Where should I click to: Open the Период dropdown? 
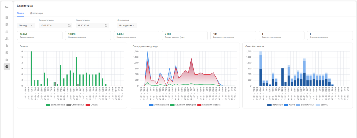coord(26,26)
